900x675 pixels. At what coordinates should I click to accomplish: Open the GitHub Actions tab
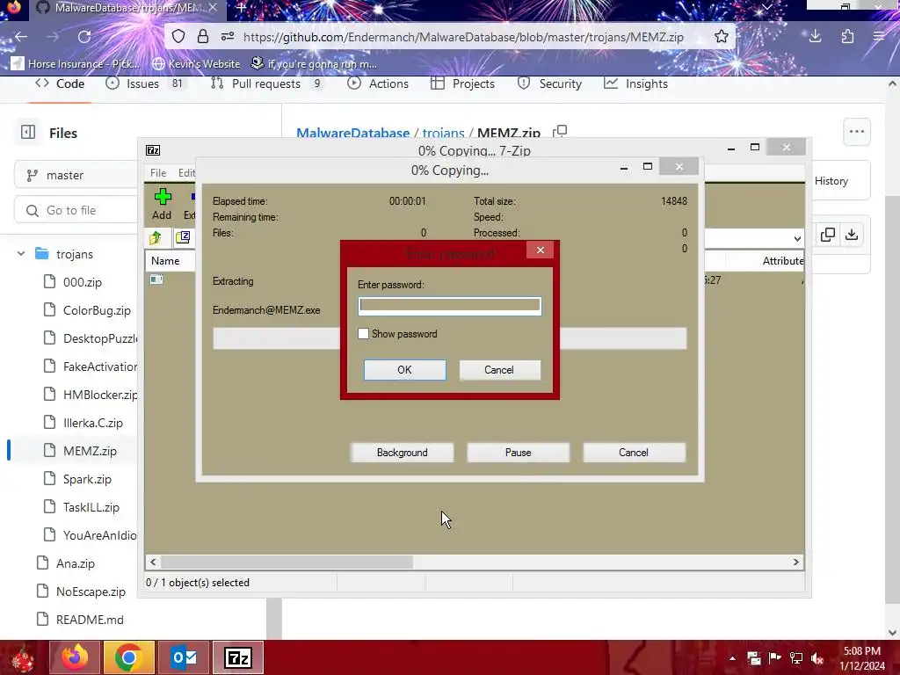tap(378, 83)
